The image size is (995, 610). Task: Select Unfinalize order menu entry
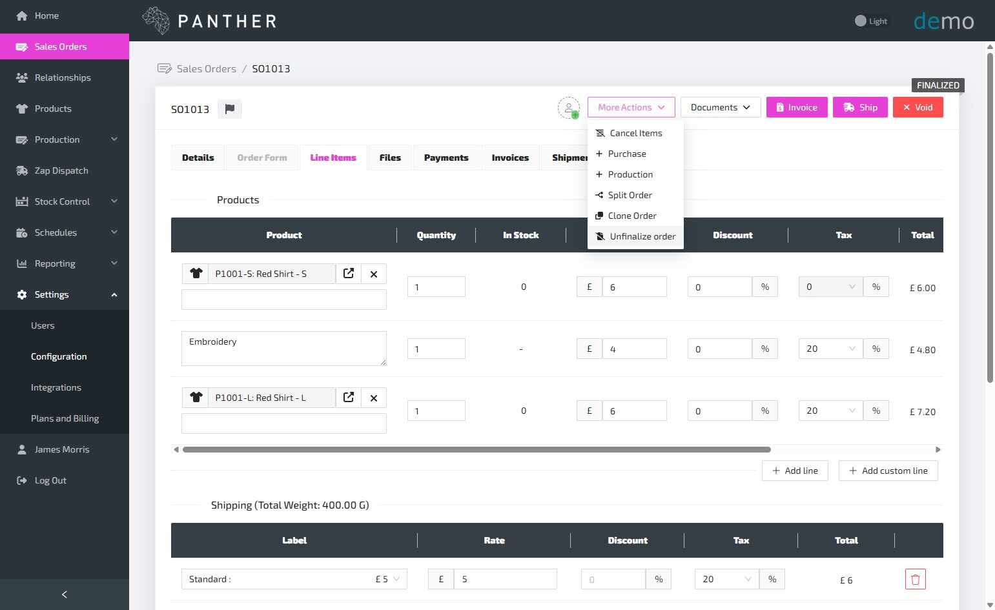pyautogui.click(x=635, y=236)
